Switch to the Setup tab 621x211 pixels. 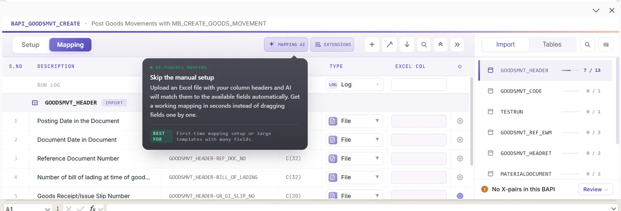30,45
